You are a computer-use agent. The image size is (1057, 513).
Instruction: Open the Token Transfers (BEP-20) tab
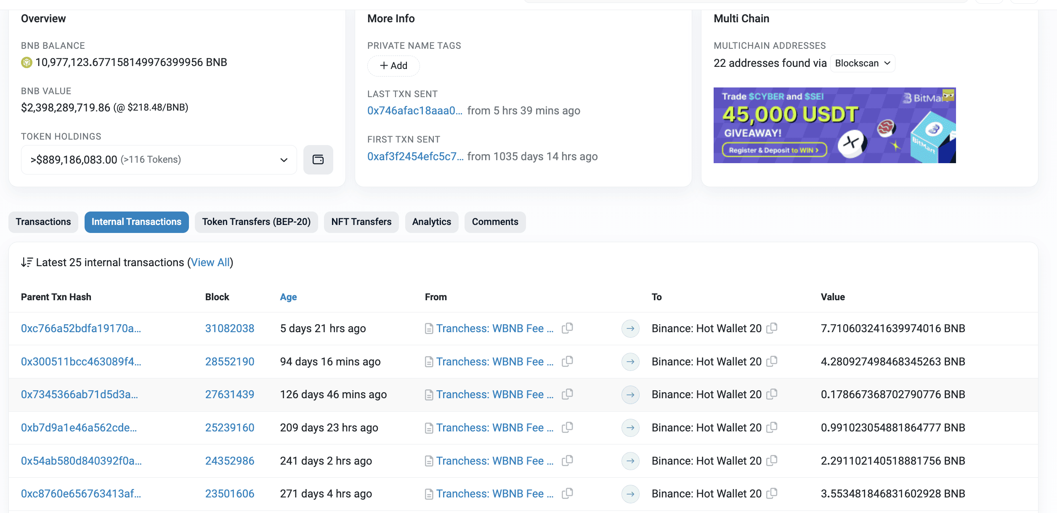256,222
